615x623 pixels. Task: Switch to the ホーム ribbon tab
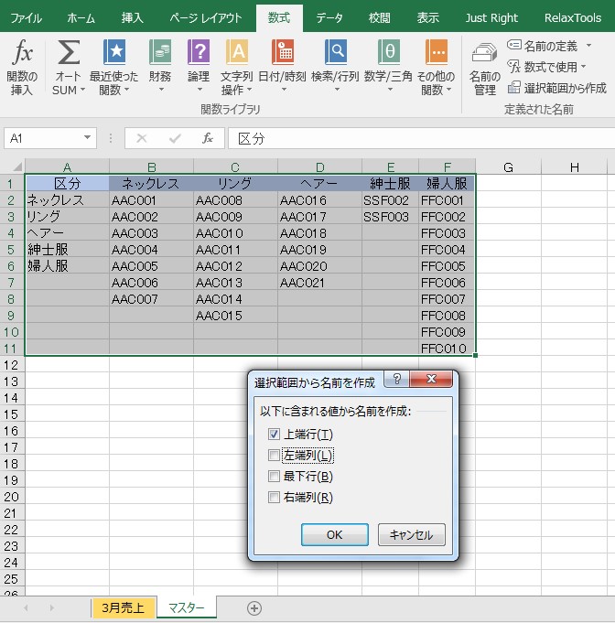(81, 18)
